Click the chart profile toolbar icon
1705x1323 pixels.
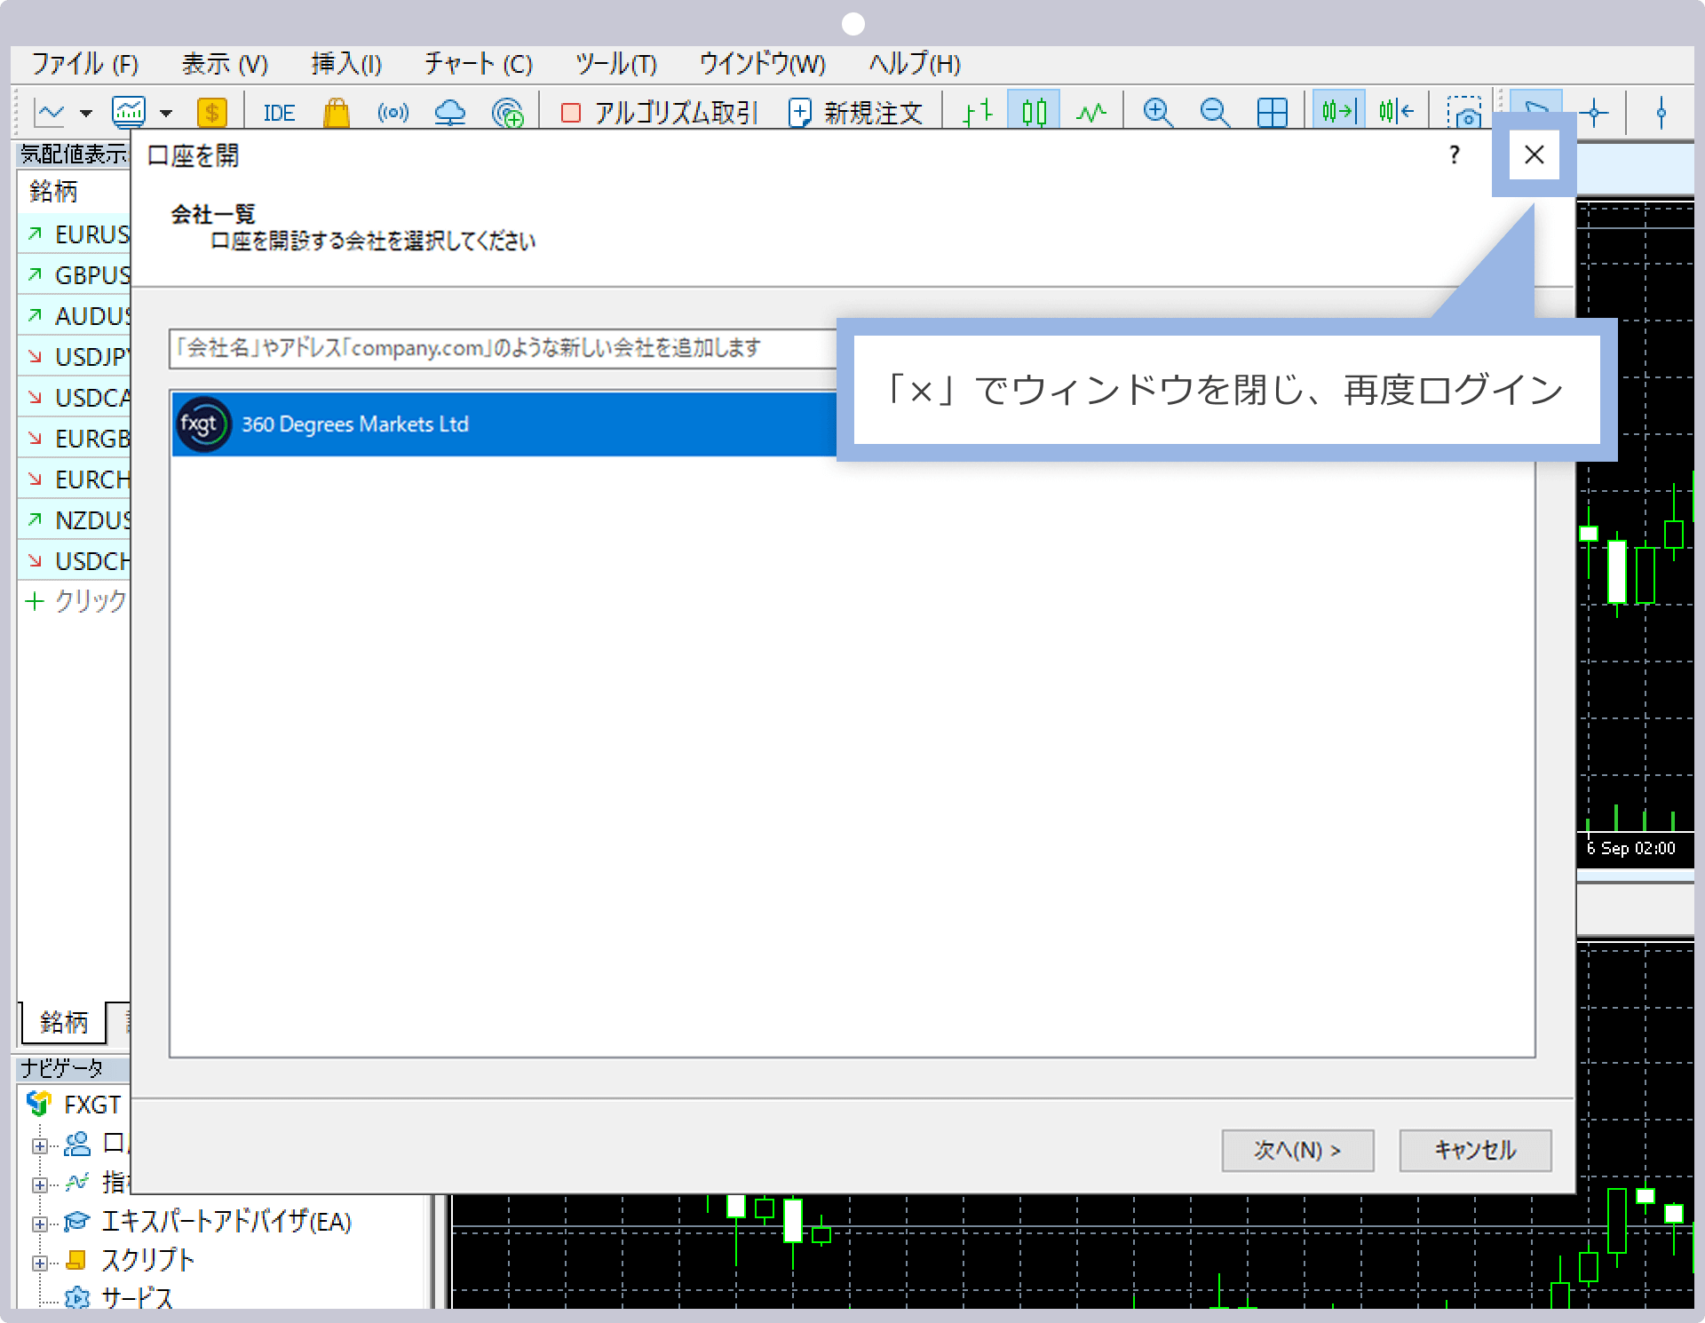point(129,113)
